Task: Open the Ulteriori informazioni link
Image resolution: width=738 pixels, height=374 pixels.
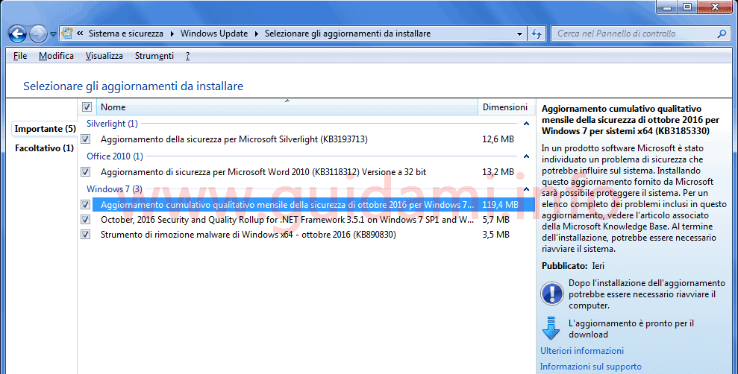Action: [x=582, y=351]
